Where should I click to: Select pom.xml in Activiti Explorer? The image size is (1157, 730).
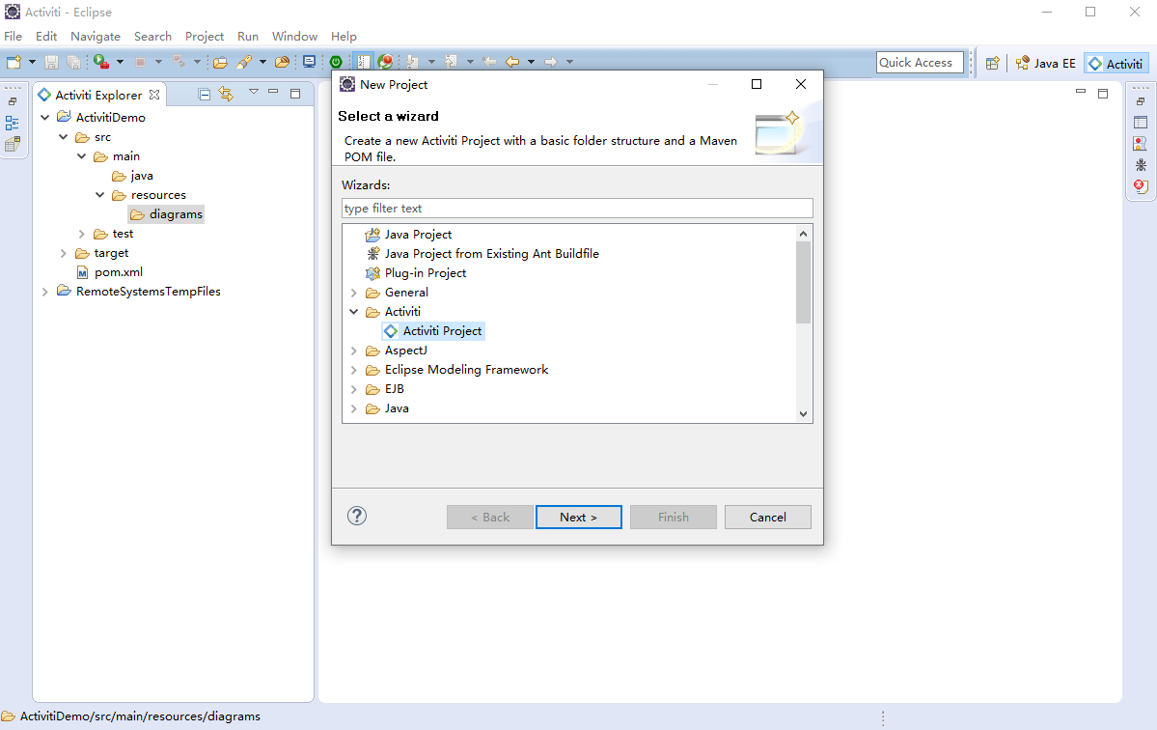(x=110, y=272)
